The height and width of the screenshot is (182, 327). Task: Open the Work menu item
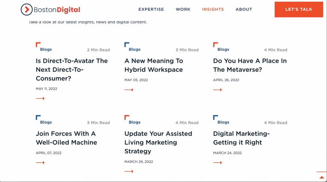point(183,9)
